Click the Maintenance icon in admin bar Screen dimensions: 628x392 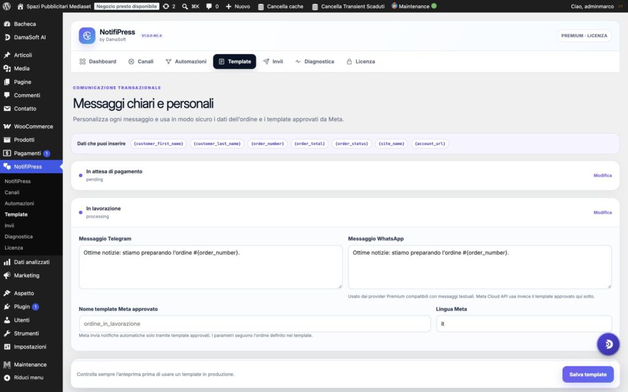[394, 6]
